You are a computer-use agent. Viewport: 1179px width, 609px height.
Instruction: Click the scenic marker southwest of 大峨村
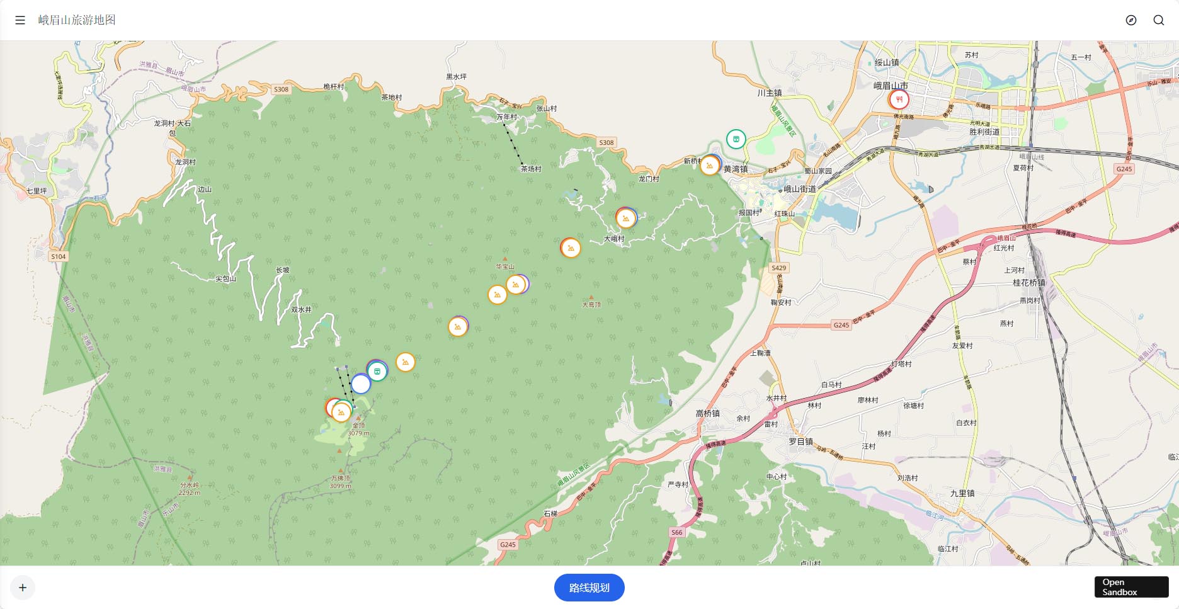(x=571, y=248)
